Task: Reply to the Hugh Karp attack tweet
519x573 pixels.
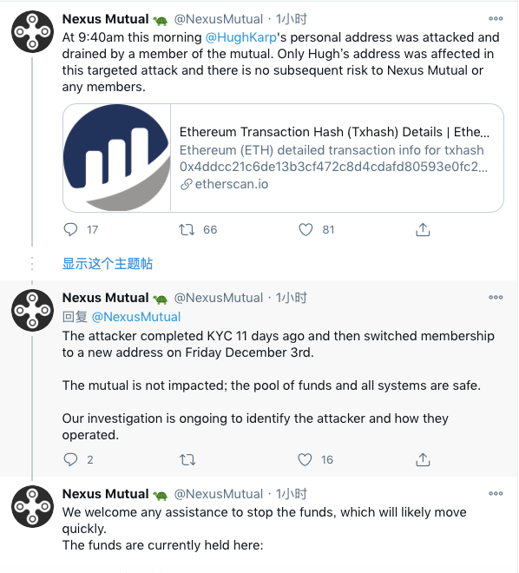Action: click(x=70, y=229)
